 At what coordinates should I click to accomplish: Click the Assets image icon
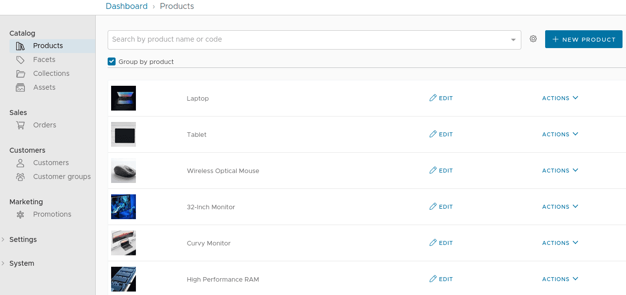(20, 88)
